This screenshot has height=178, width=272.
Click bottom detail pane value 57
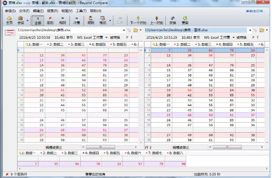click(x=133, y=164)
